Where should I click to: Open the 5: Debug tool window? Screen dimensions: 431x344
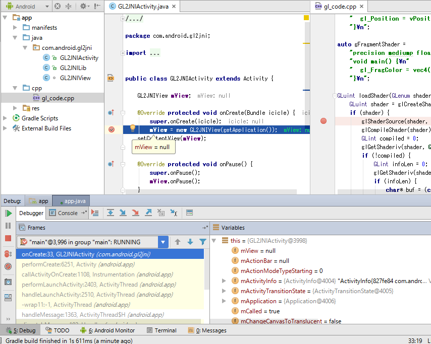21,330
